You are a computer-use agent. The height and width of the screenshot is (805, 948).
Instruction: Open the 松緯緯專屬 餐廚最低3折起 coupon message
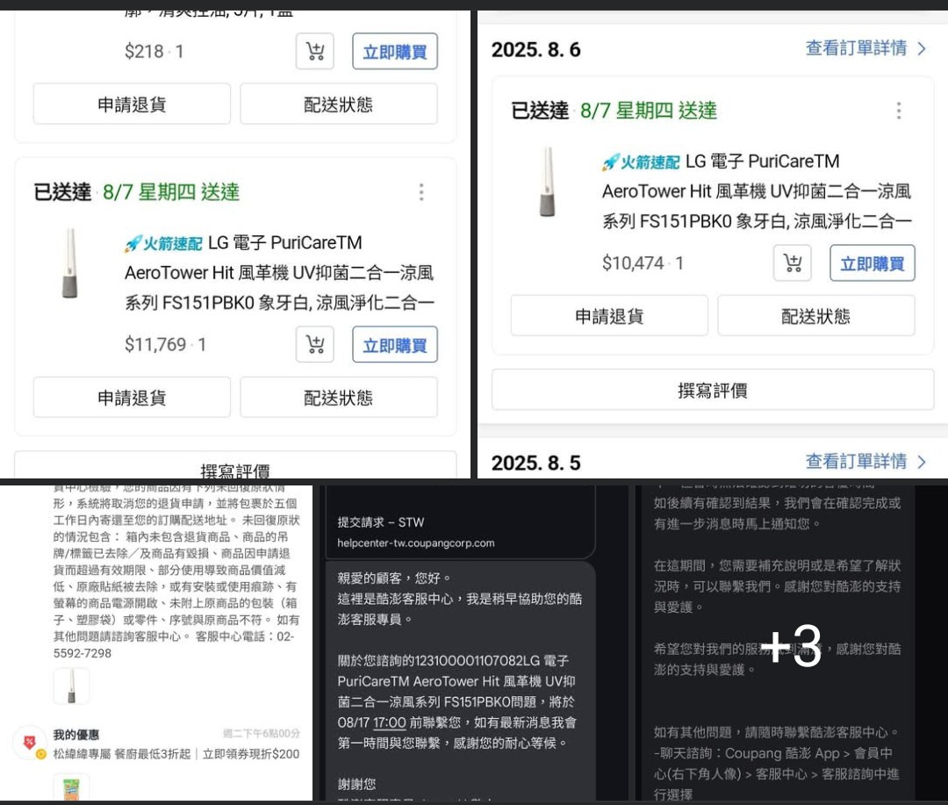(x=176, y=754)
